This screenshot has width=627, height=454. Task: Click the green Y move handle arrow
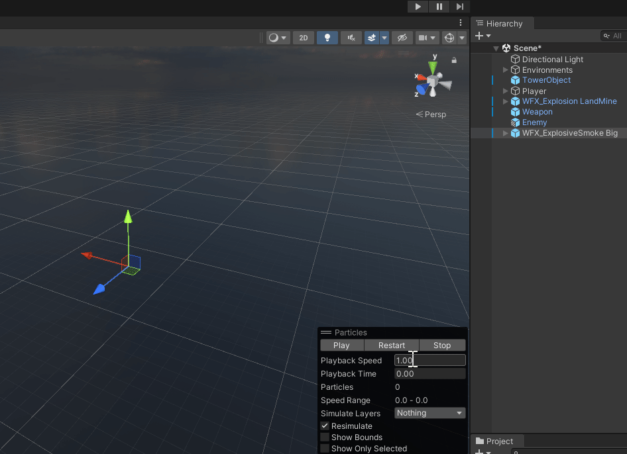coord(128,216)
